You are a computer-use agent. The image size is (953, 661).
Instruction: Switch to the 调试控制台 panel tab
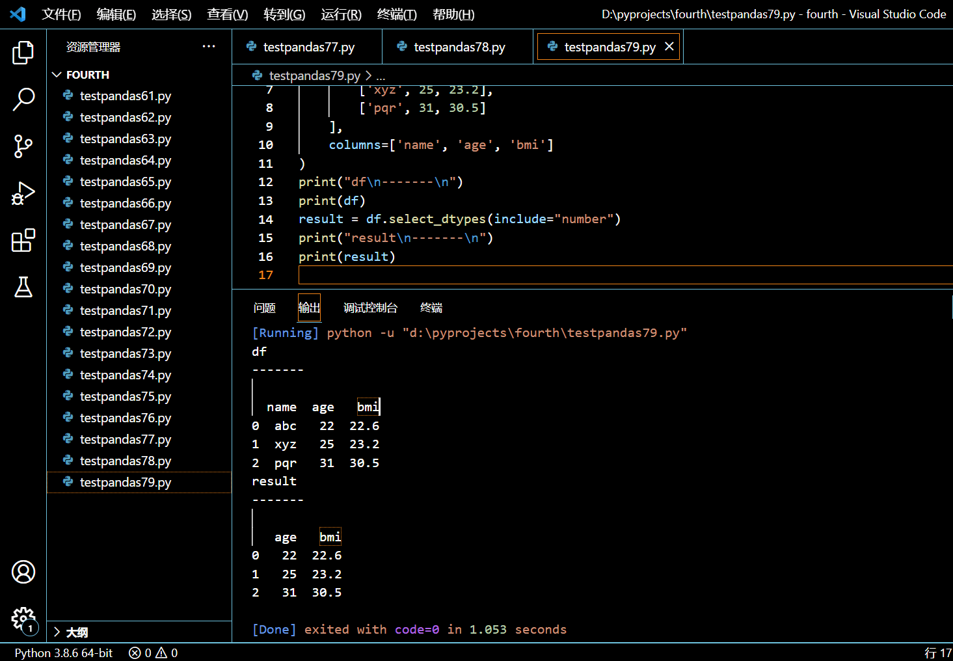pos(370,308)
